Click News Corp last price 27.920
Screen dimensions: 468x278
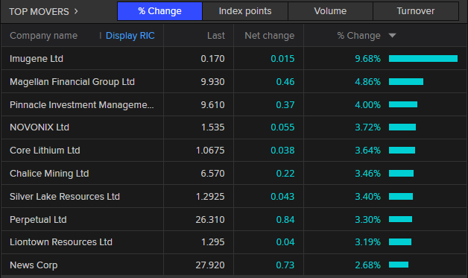click(210, 265)
